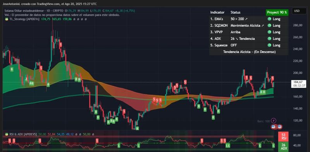Click the green Proyect 90 % cell
This screenshot has width=310, height=152.
(277, 12)
